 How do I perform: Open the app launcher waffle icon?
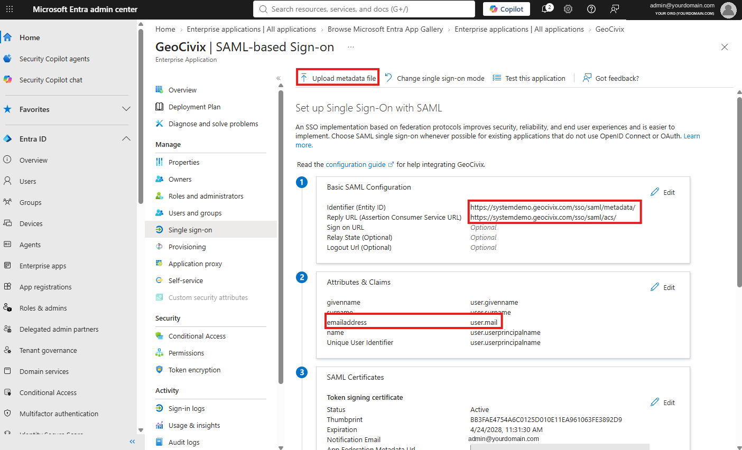pyautogui.click(x=10, y=9)
